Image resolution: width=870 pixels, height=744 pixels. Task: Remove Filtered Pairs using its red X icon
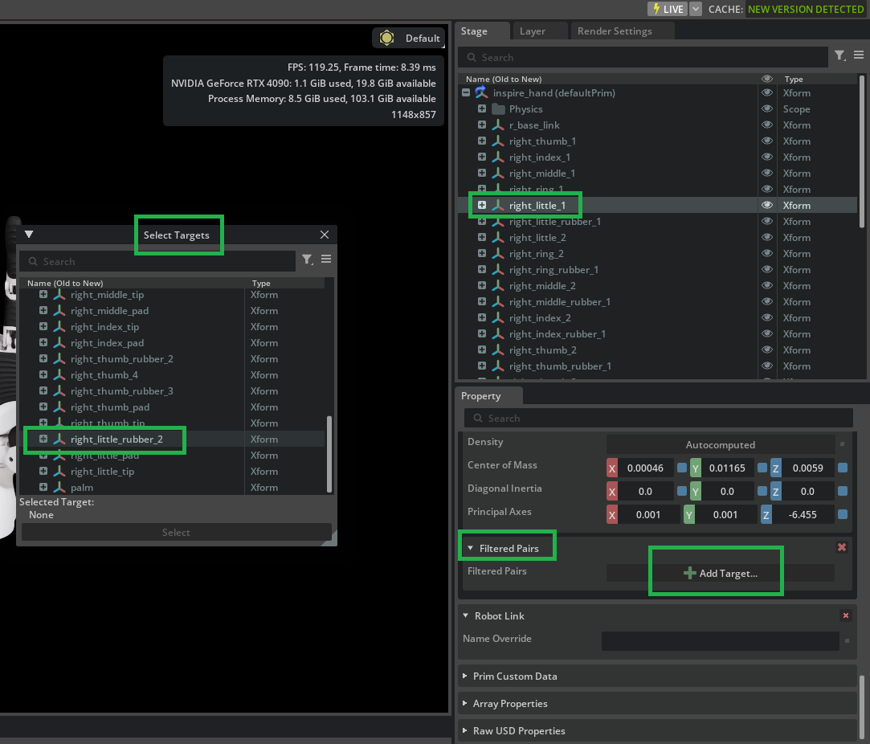coord(841,547)
